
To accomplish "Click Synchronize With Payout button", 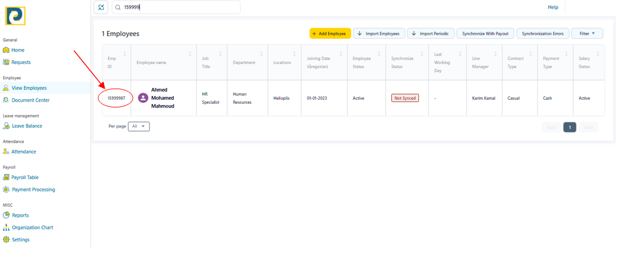I will (x=485, y=33).
